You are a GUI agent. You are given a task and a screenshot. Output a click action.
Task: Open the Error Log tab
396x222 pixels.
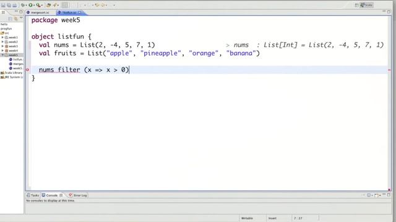[x=78, y=195]
